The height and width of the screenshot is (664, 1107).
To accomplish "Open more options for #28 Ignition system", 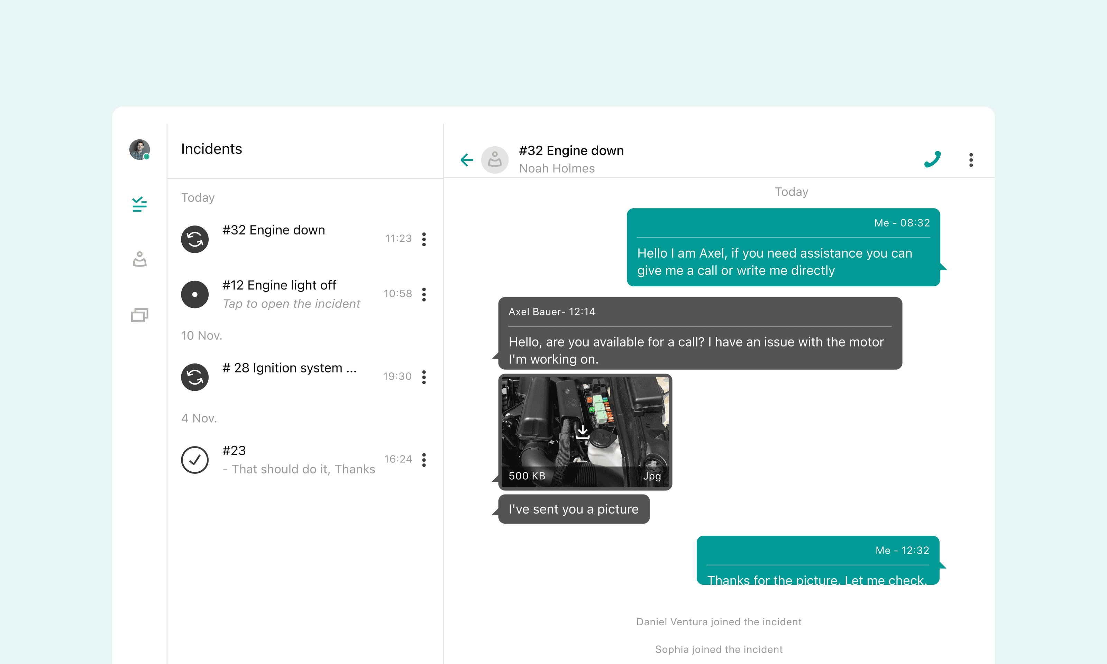I will [424, 377].
